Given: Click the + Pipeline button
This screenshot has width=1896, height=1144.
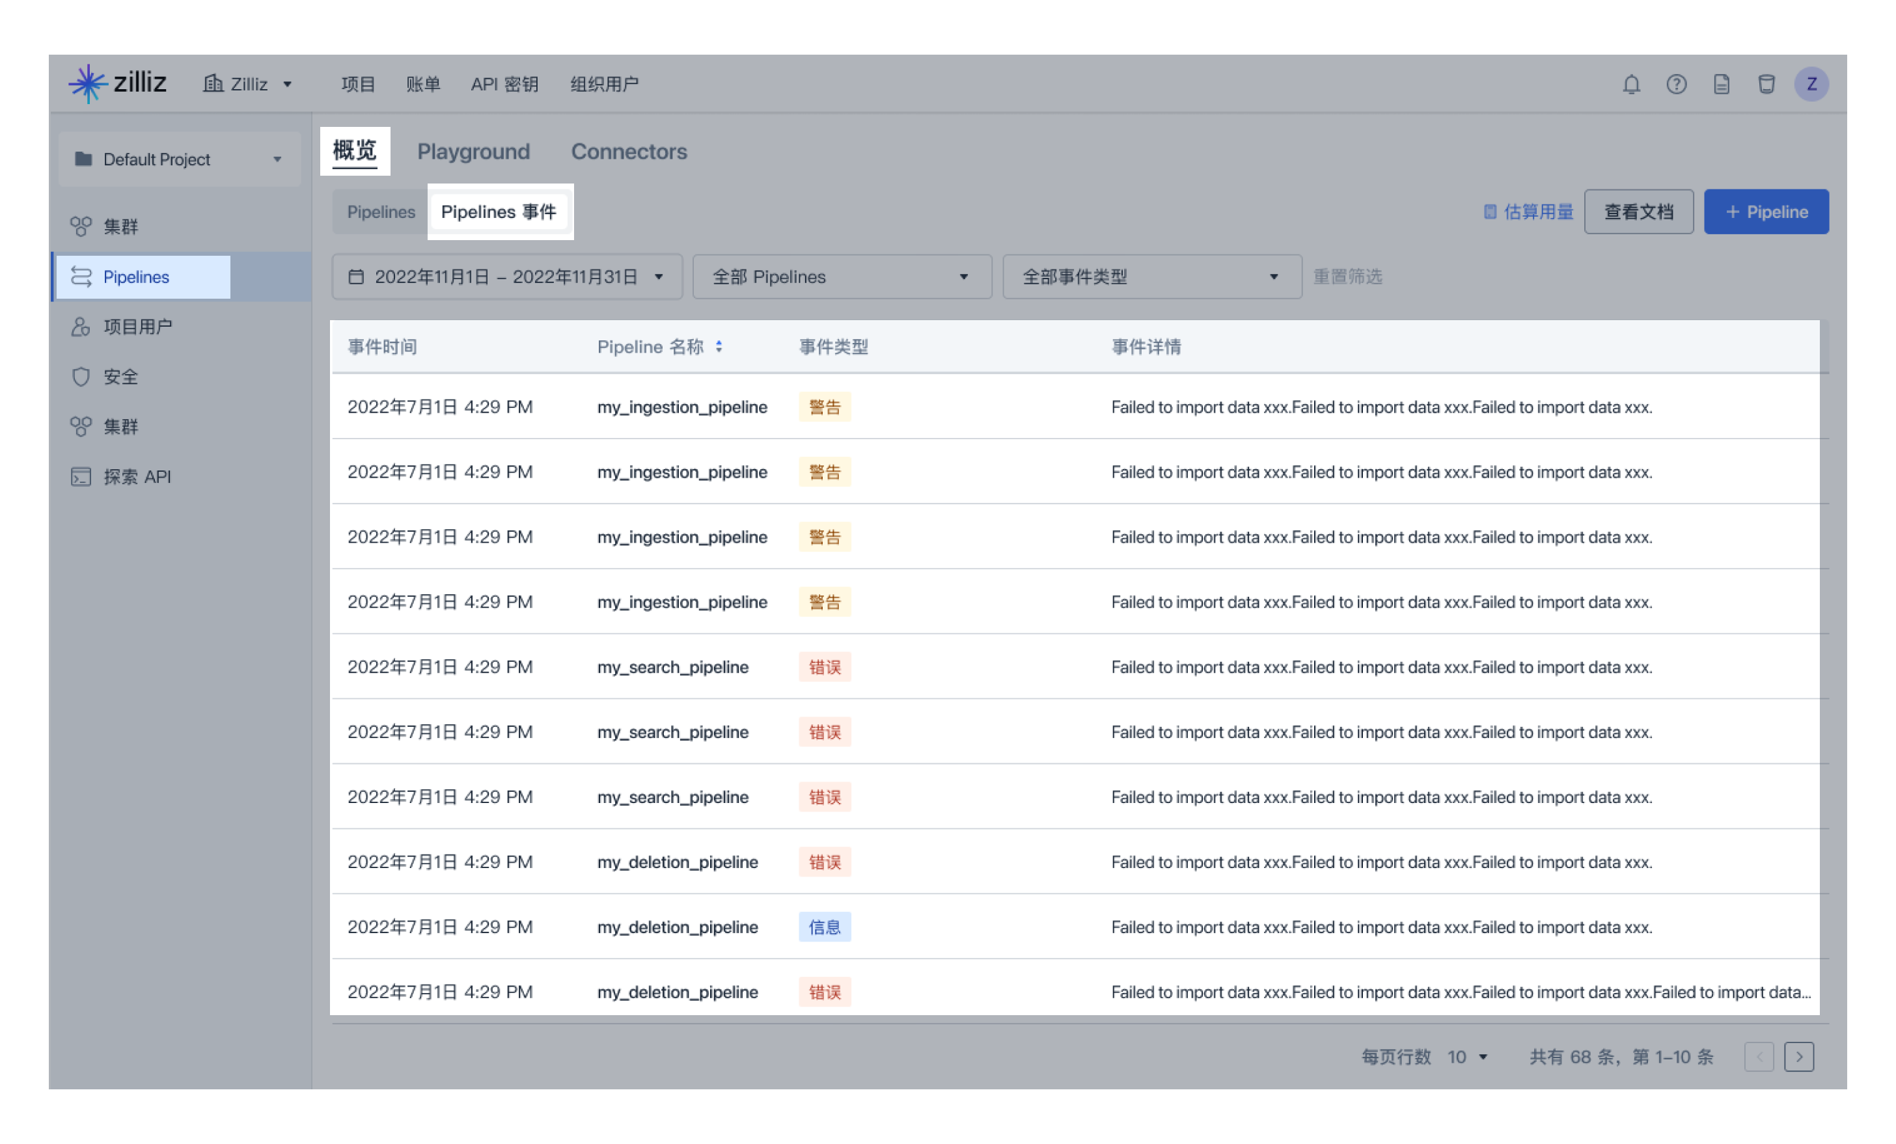Looking at the screenshot, I should pos(1766,211).
